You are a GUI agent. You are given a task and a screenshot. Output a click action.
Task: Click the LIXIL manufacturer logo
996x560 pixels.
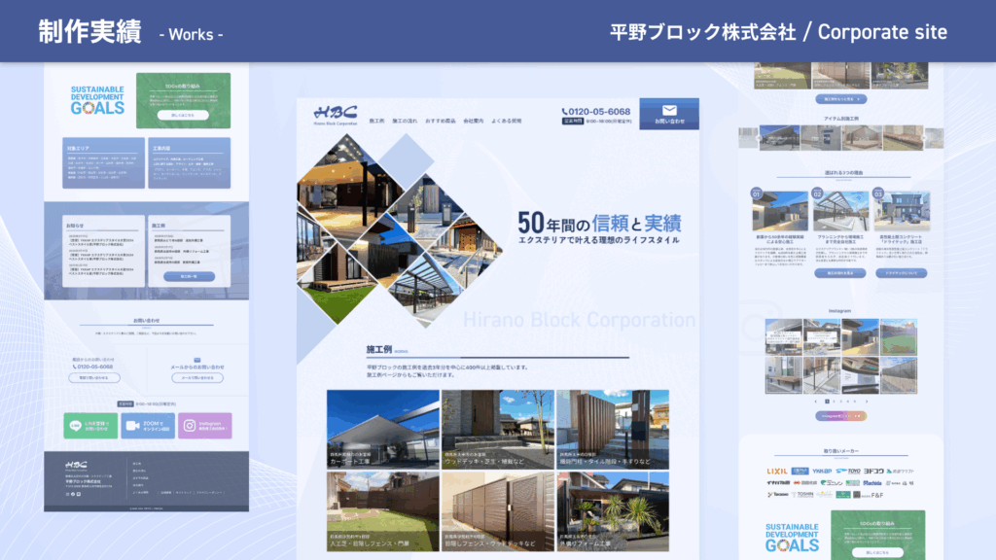click(777, 472)
